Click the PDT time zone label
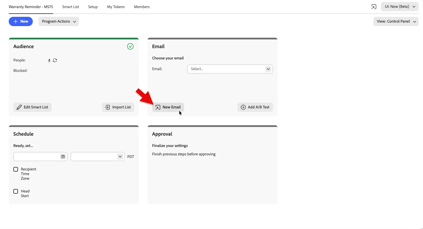The image size is (423, 229). 131,157
